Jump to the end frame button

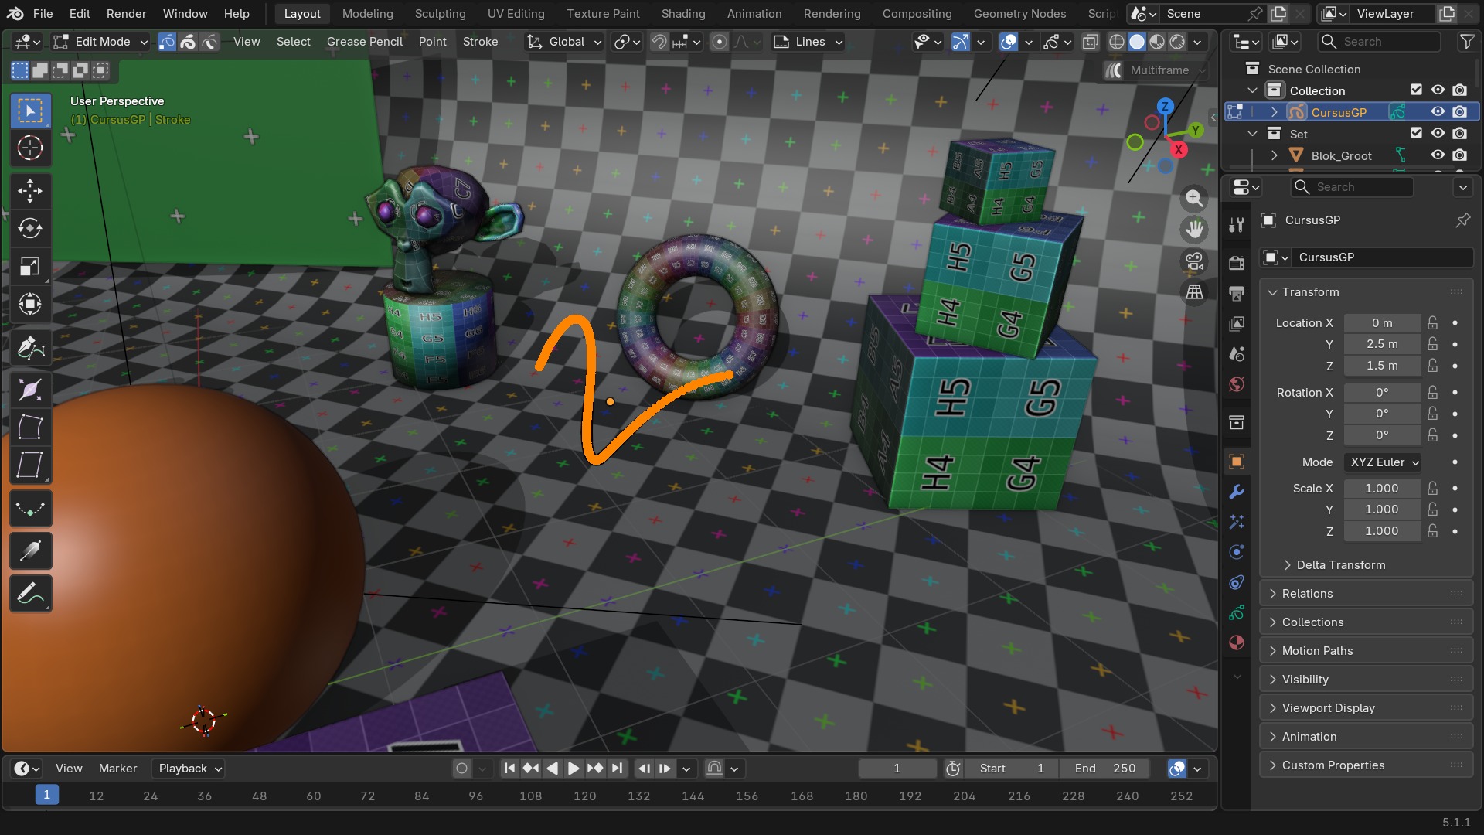click(617, 769)
